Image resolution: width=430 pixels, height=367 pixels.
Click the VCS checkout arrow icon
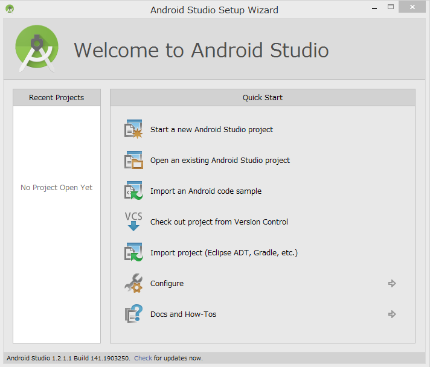tap(133, 222)
